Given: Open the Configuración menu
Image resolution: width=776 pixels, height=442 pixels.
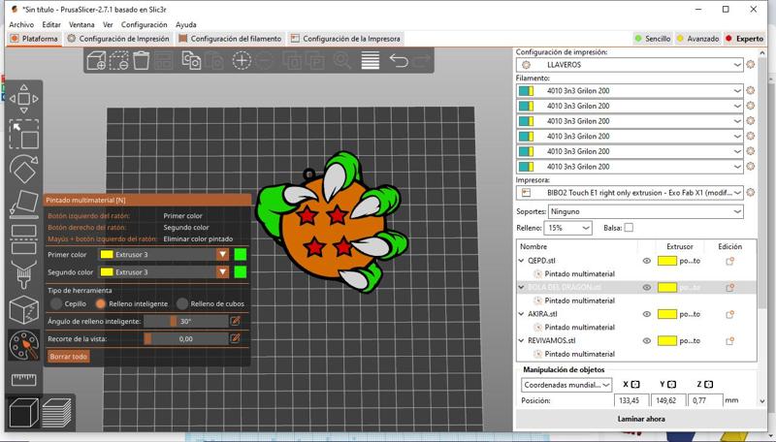Looking at the screenshot, I should 145,24.
